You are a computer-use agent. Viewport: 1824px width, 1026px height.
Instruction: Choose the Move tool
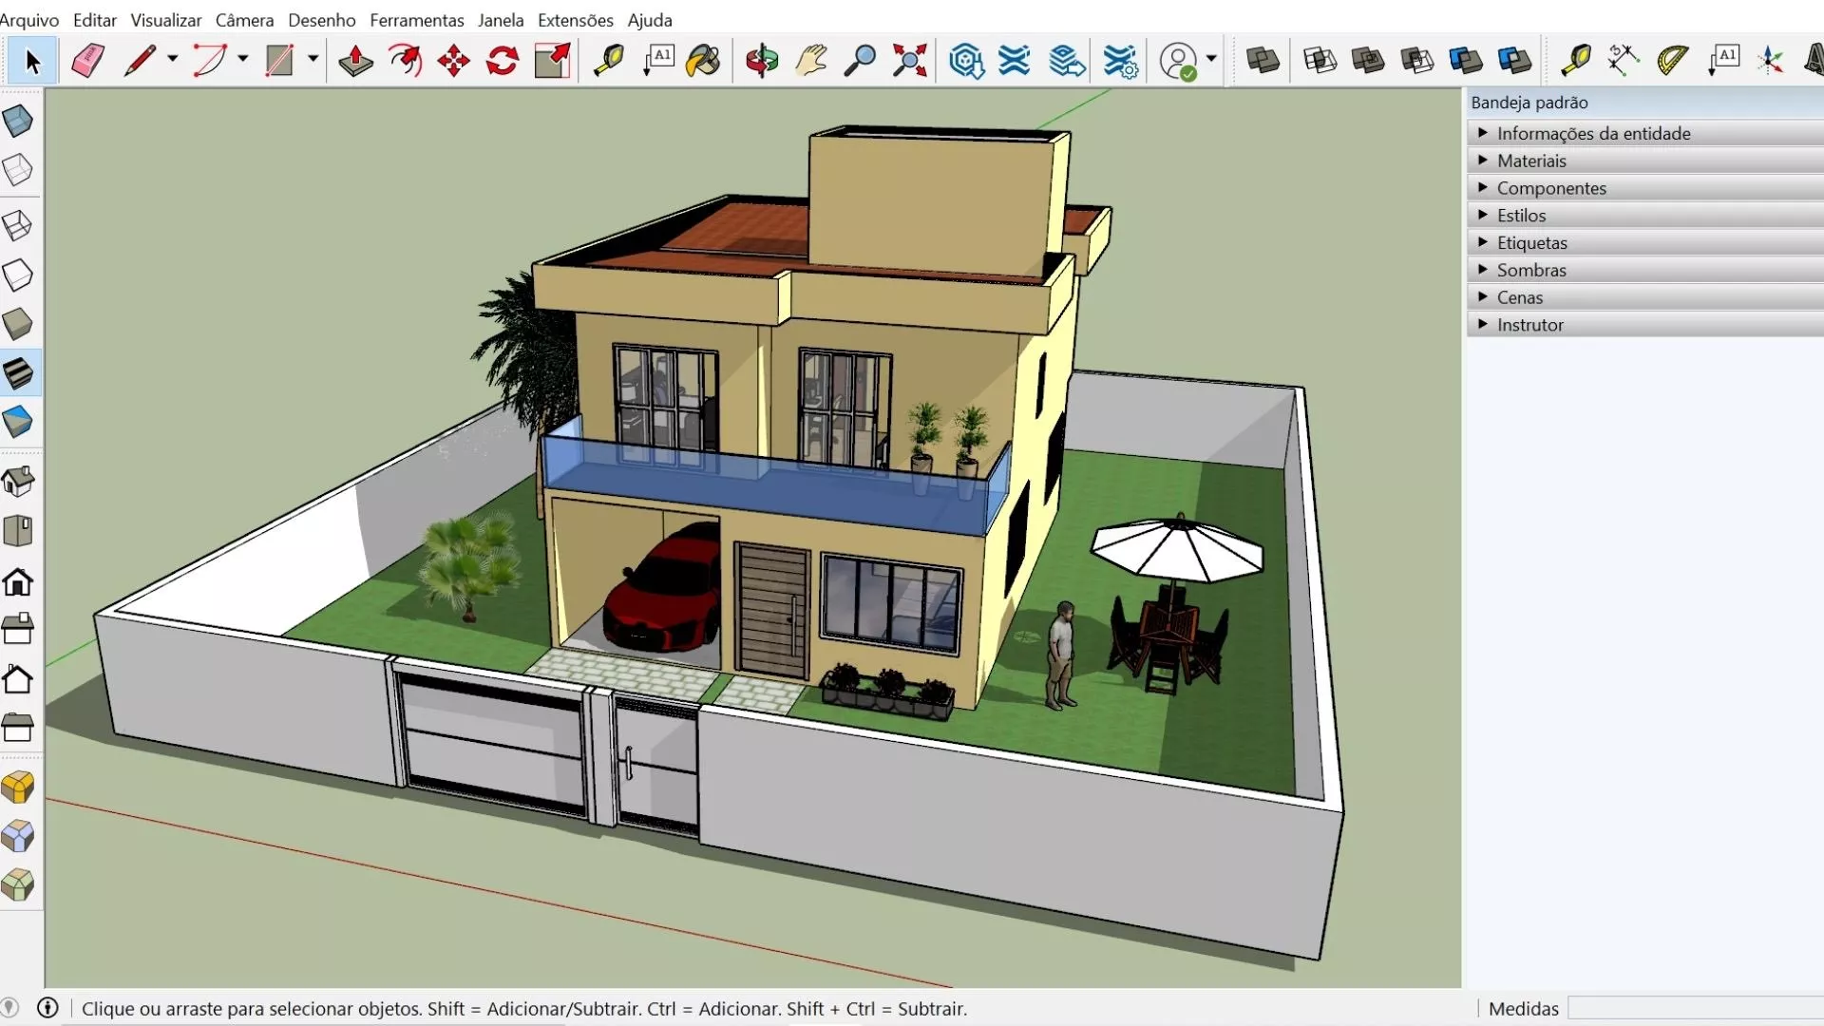(x=453, y=61)
